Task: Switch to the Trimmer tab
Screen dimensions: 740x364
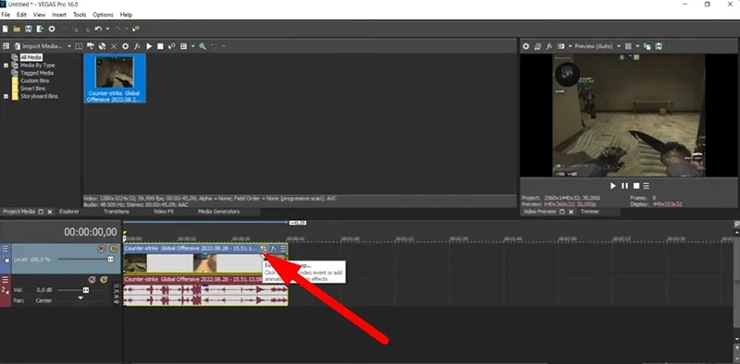Action: click(590, 212)
